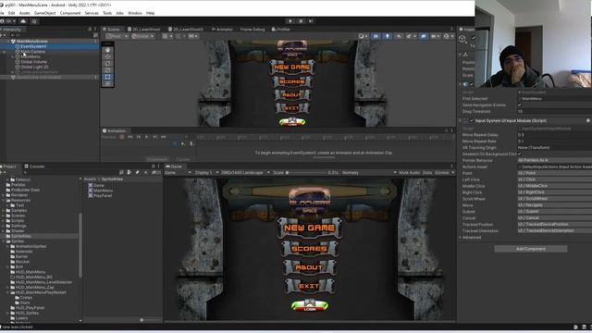Open the Component menu

pos(70,13)
